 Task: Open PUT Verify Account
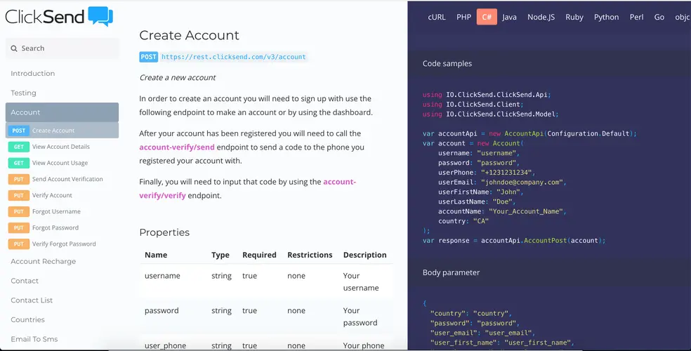coord(40,196)
